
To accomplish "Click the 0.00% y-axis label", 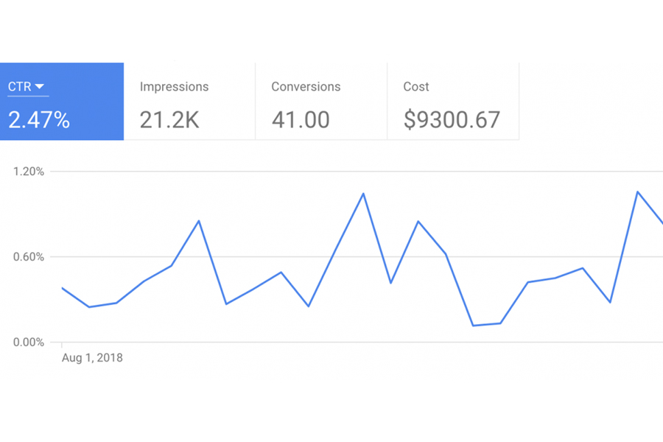I will click(29, 343).
